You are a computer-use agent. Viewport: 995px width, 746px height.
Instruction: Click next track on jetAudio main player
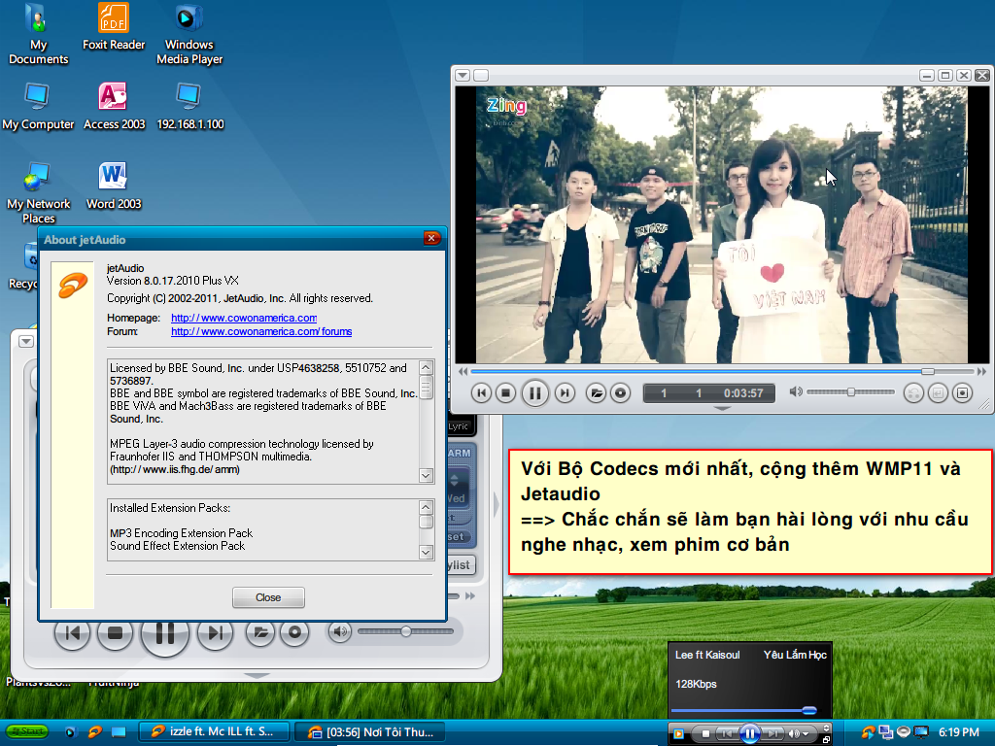215,632
